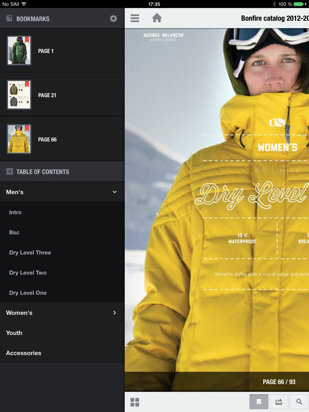Image resolution: width=309 pixels, height=412 pixels.
Task: Click the Table of Contents list icon
Action: [9, 172]
